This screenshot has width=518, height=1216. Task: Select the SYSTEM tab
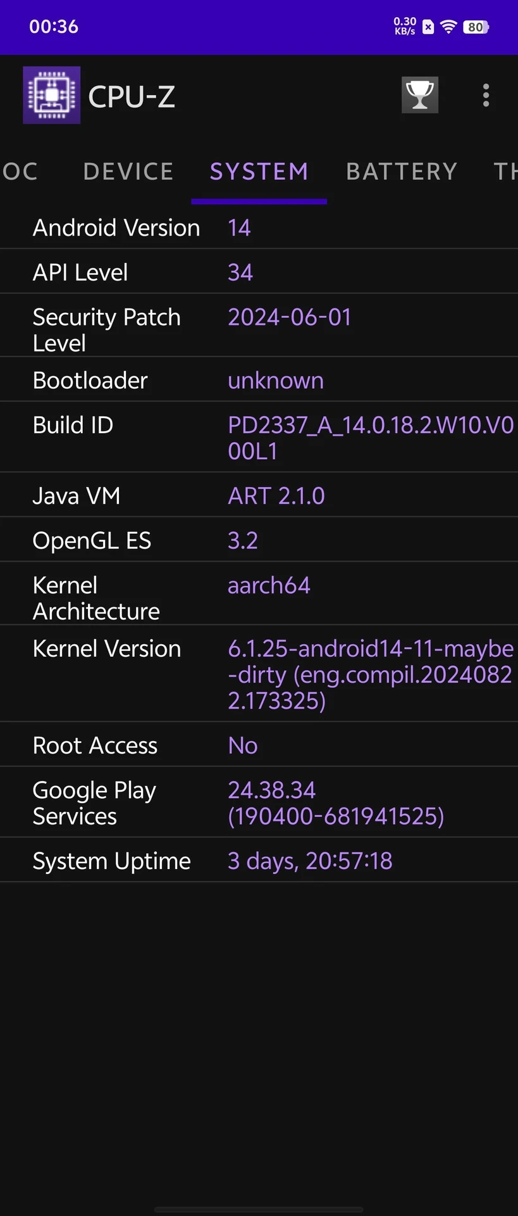coord(259,172)
